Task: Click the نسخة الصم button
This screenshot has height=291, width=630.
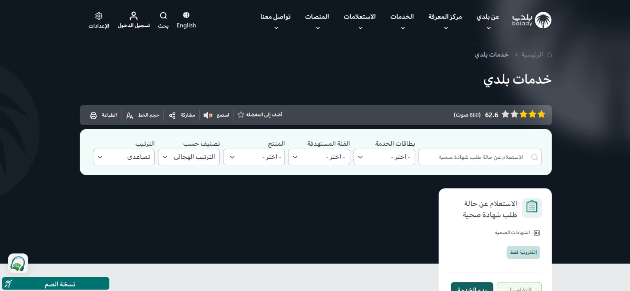Action: click(56, 284)
